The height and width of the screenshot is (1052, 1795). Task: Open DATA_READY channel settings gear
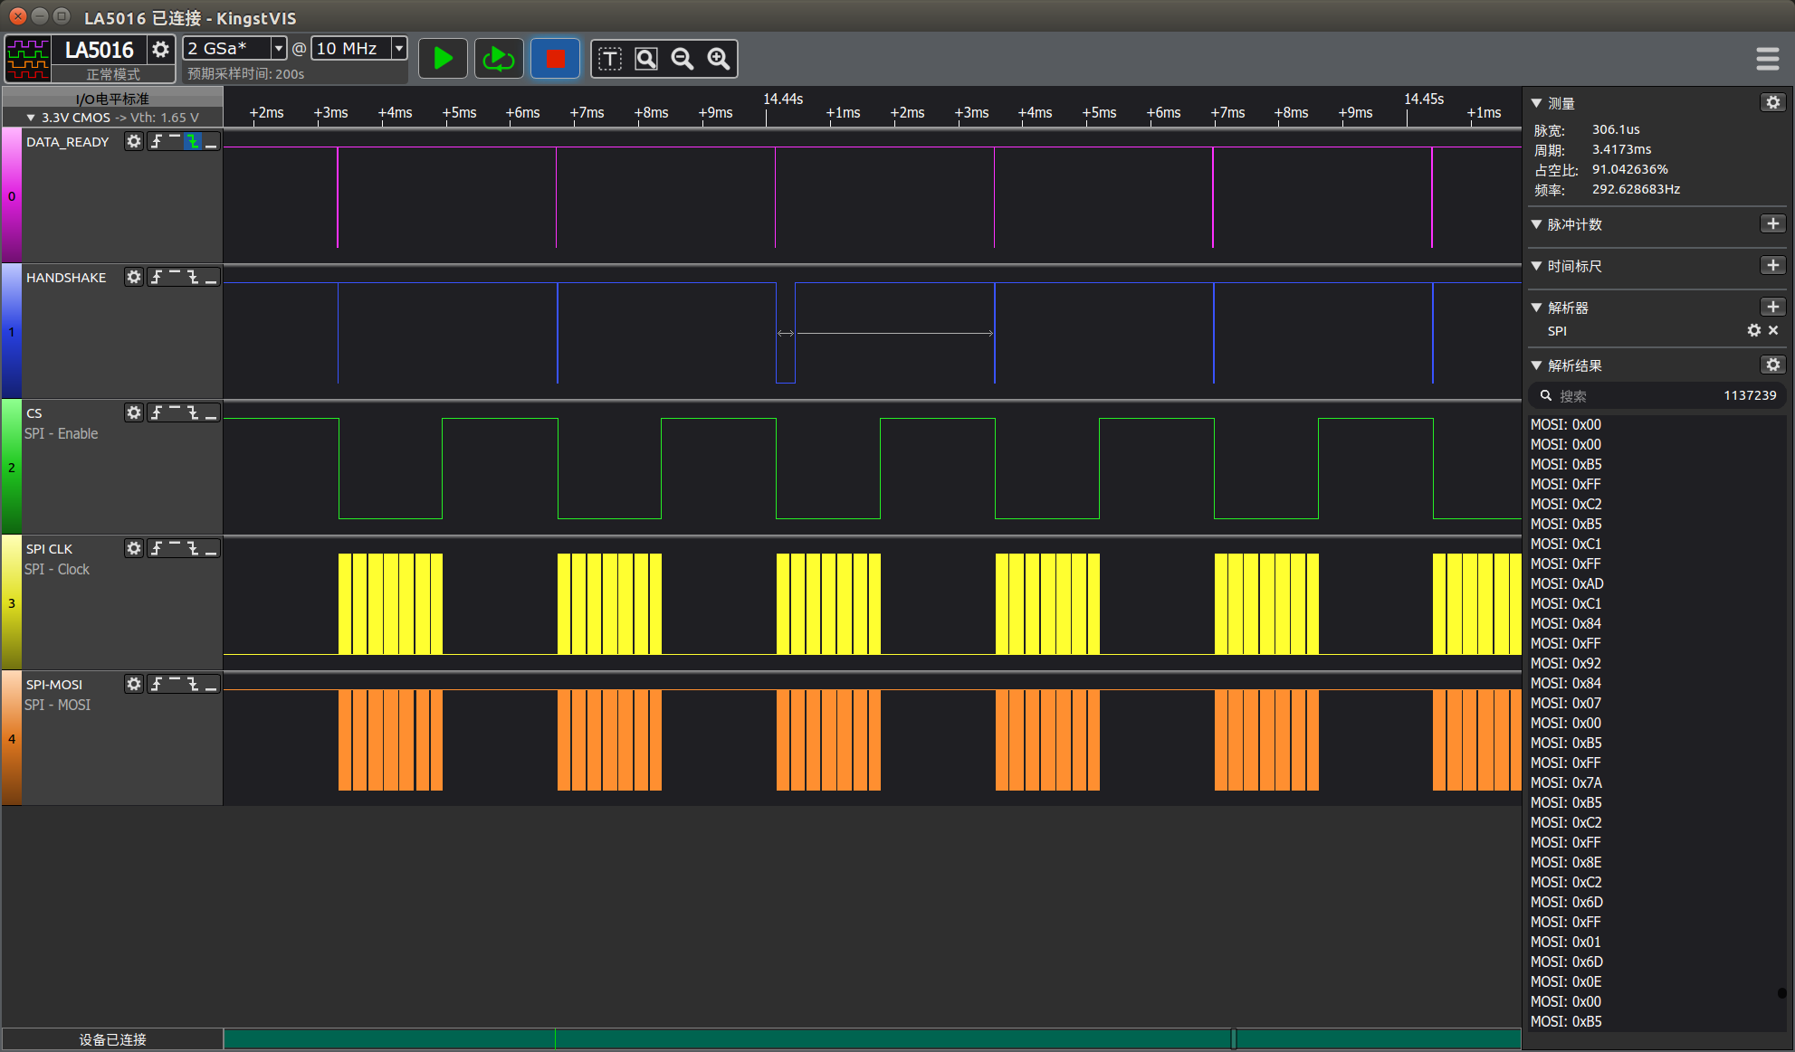pyautogui.click(x=134, y=141)
